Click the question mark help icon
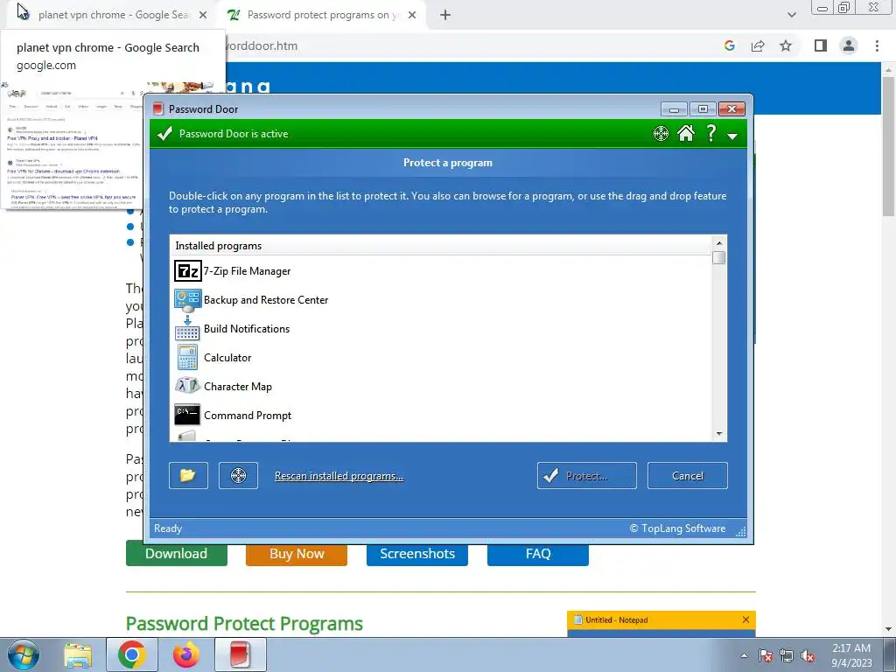 click(710, 133)
